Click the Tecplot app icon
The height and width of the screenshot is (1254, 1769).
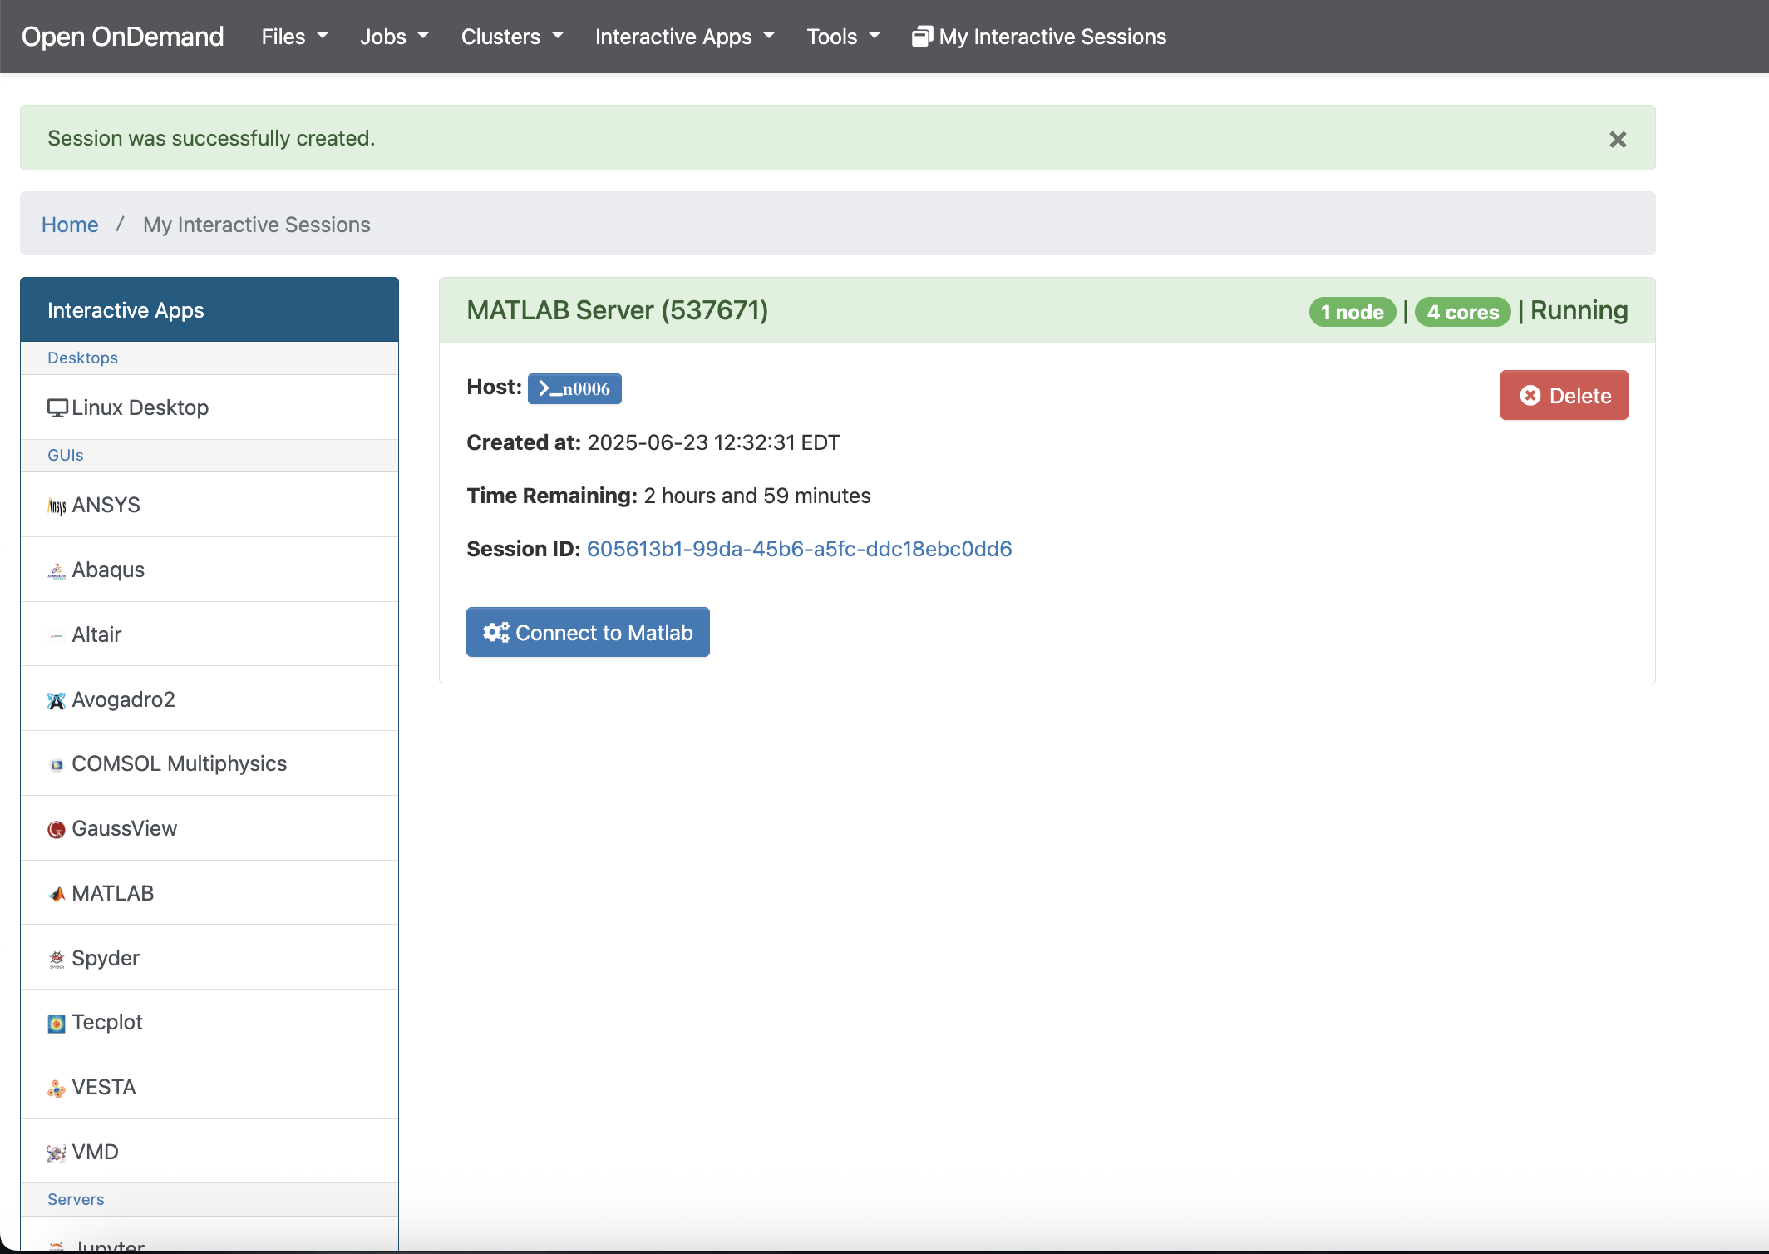(57, 1024)
